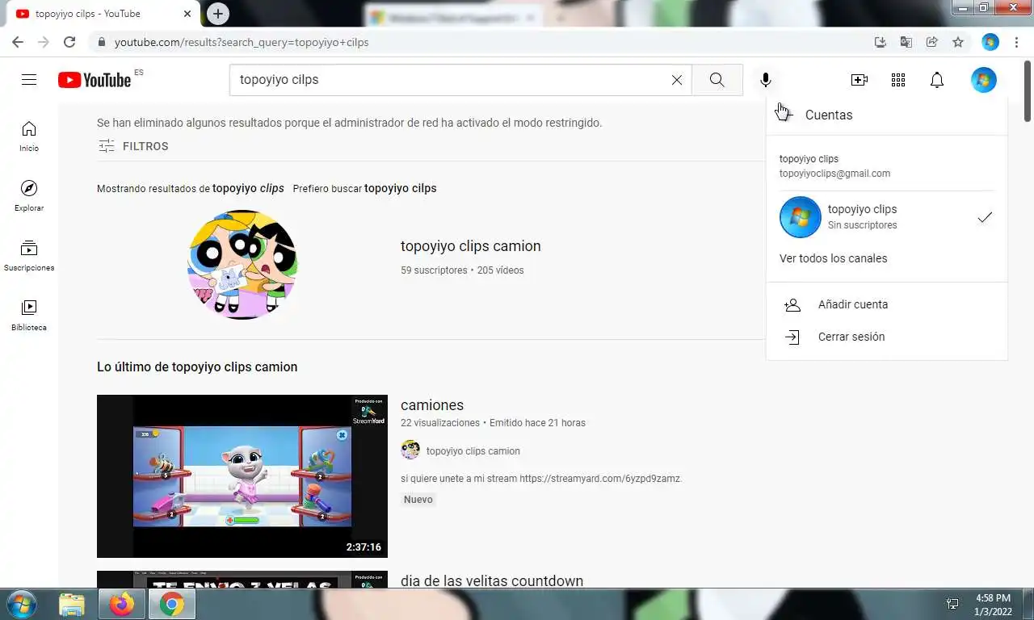Open the Windows Start button
This screenshot has width=1034, height=620.
click(x=21, y=604)
